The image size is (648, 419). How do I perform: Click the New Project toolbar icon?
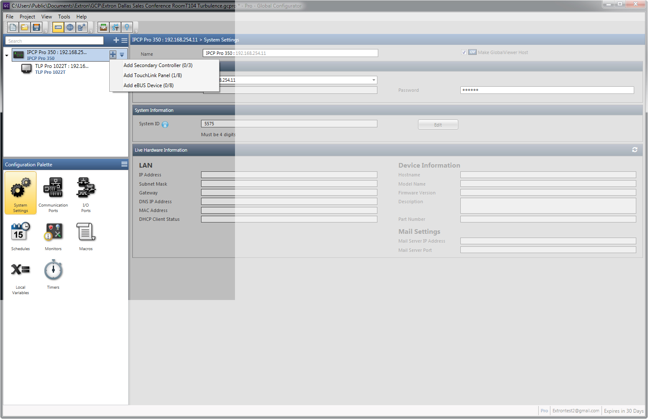pos(13,28)
